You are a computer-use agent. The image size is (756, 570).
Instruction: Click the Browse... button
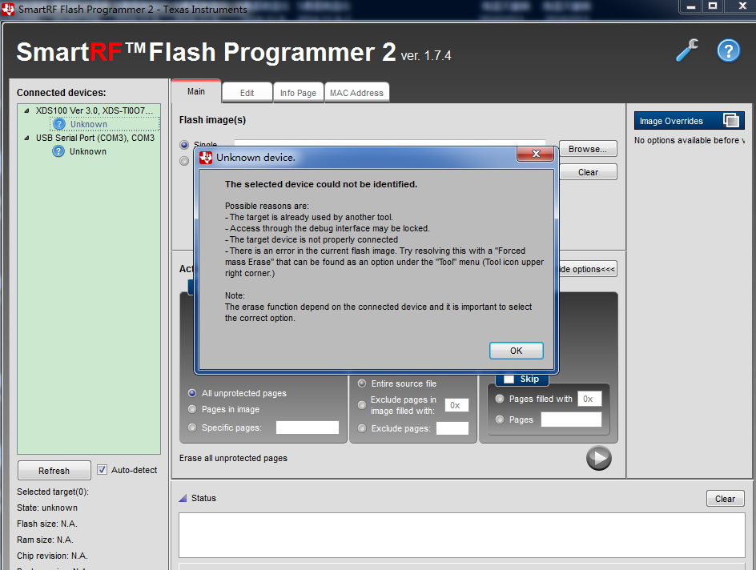click(588, 149)
